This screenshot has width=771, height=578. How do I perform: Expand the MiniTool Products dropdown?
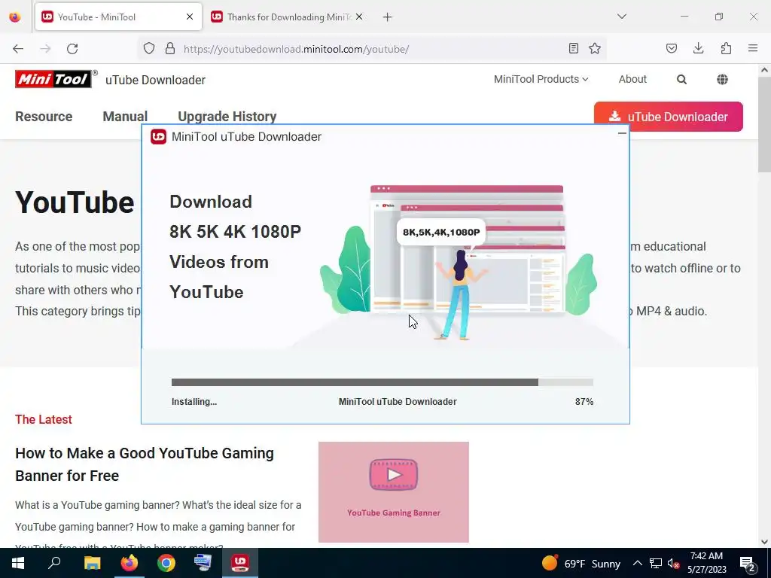[x=541, y=79]
